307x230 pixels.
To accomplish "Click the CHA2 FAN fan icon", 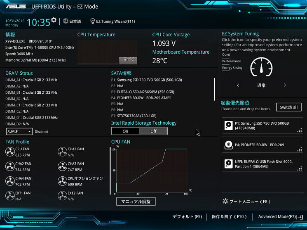I will 10,166.
